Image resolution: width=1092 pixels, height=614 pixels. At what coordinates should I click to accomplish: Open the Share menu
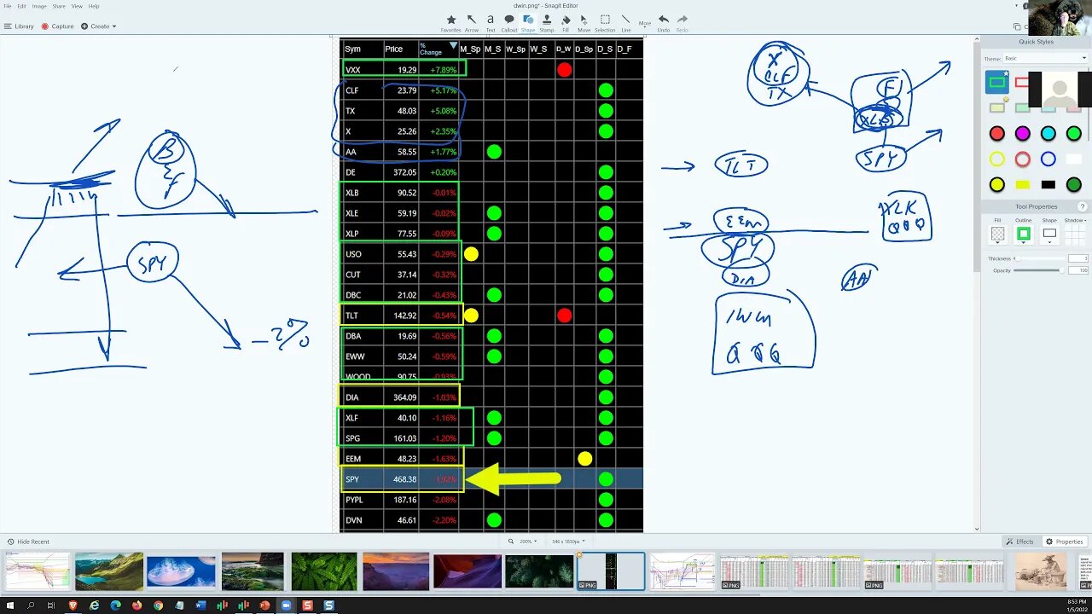(x=59, y=6)
